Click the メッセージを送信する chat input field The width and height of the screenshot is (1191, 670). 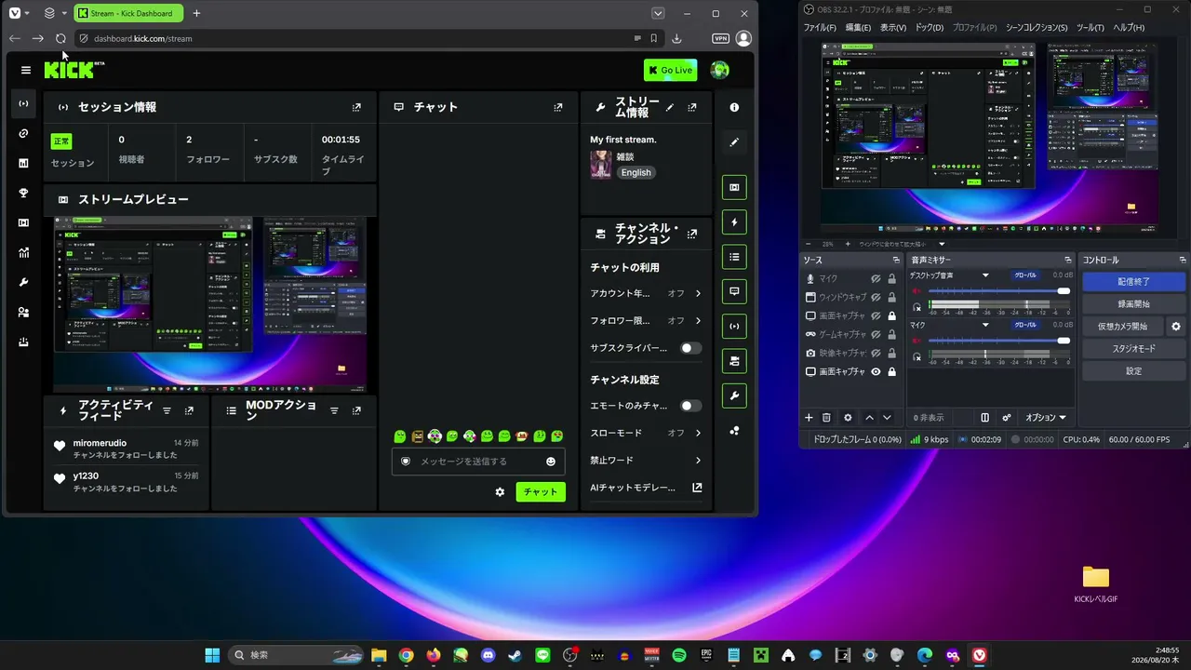[478, 462]
